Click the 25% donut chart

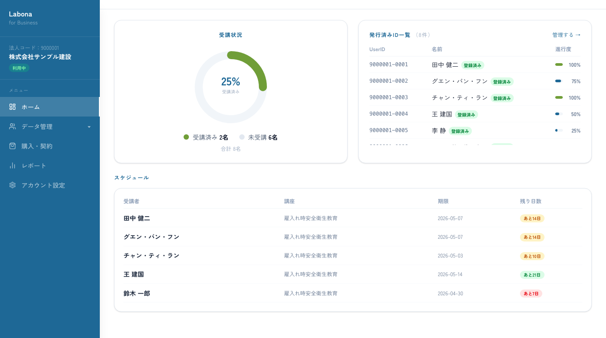point(231,87)
